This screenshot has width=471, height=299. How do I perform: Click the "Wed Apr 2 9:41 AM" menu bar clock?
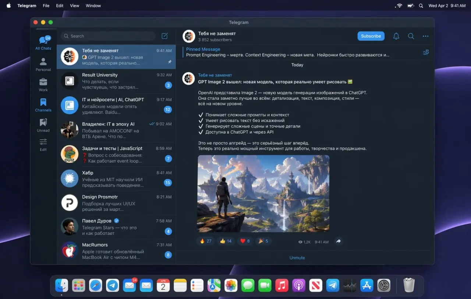pyautogui.click(x=447, y=6)
